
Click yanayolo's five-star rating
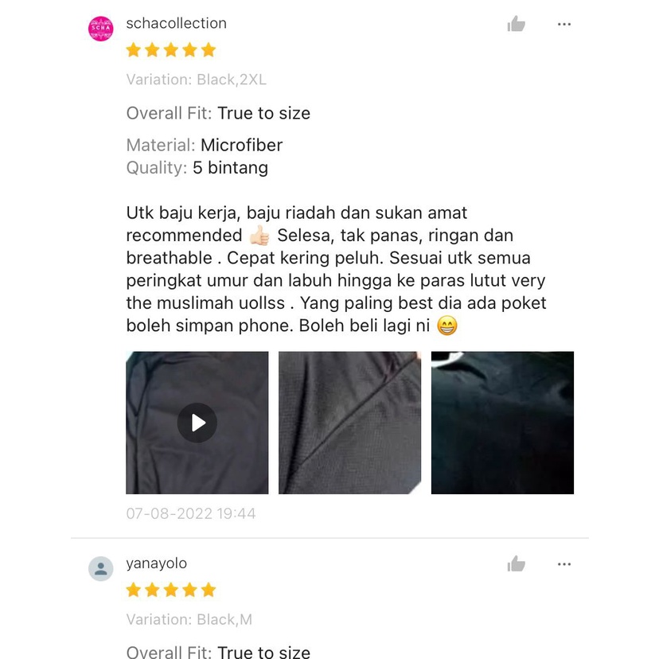[171, 590]
